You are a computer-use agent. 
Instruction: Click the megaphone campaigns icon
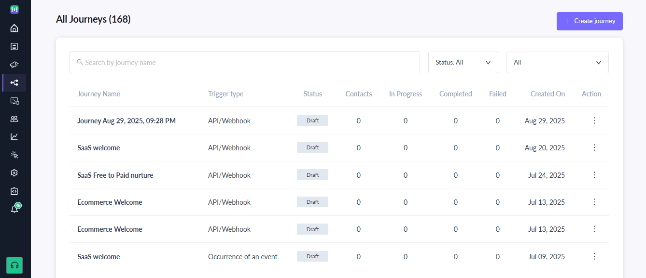tap(14, 65)
